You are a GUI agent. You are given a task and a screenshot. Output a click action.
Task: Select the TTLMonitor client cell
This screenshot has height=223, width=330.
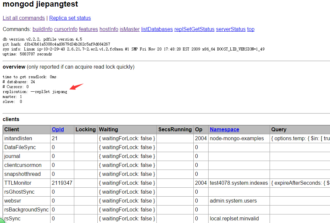coord(26,183)
